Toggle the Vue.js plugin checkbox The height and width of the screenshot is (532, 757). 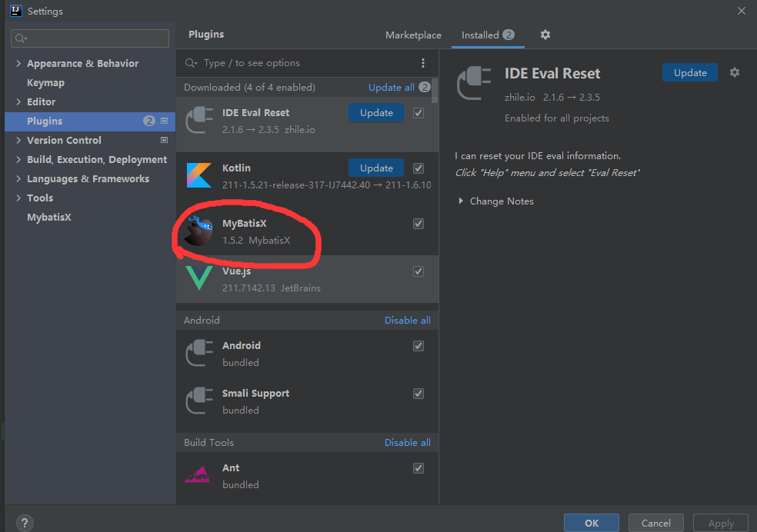[419, 271]
